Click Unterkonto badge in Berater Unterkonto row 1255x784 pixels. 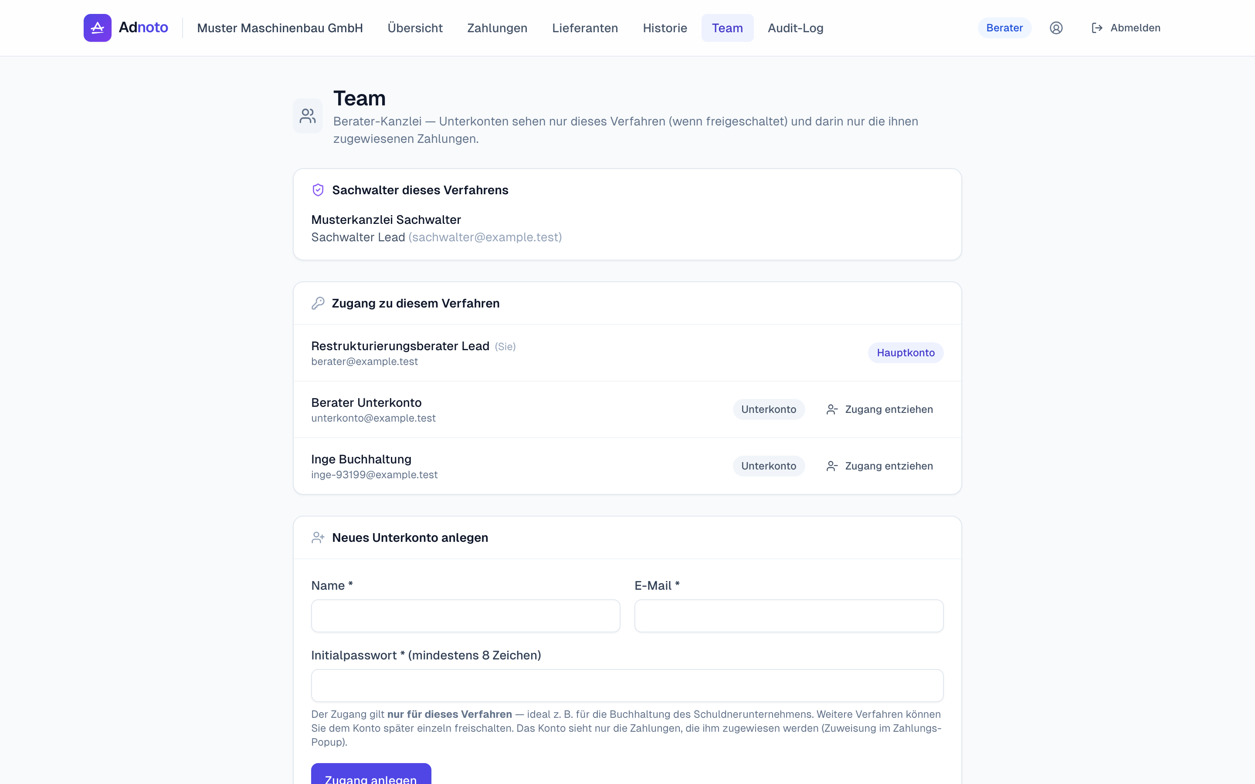click(x=769, y=409)
